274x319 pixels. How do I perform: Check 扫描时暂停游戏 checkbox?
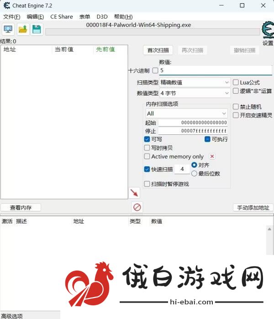(x=147, y=184)
